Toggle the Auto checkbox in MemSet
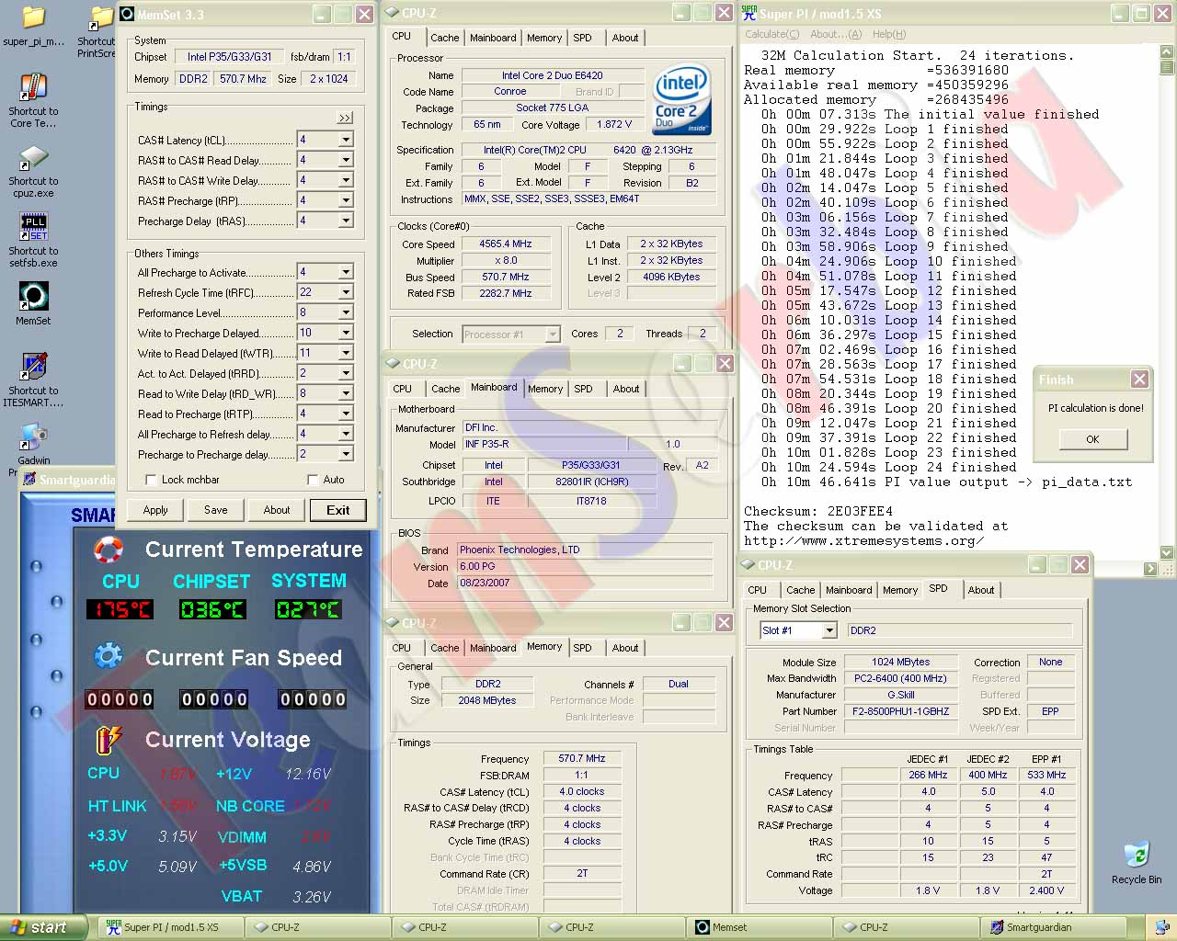The height and width of the screenshot is (941, 1177). (x=313, y=480)
